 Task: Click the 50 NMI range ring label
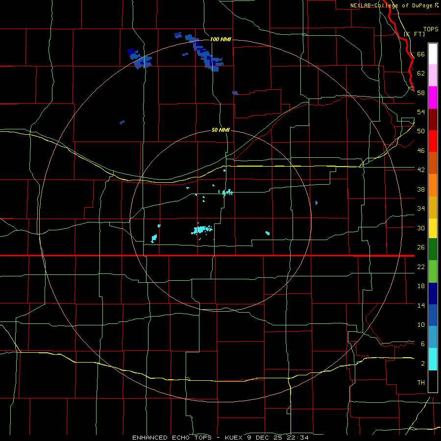click(220, 130)
